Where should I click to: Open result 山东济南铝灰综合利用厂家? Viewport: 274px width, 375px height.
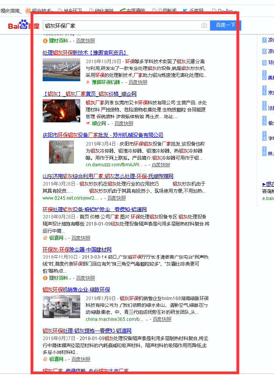tap(108, 176)
